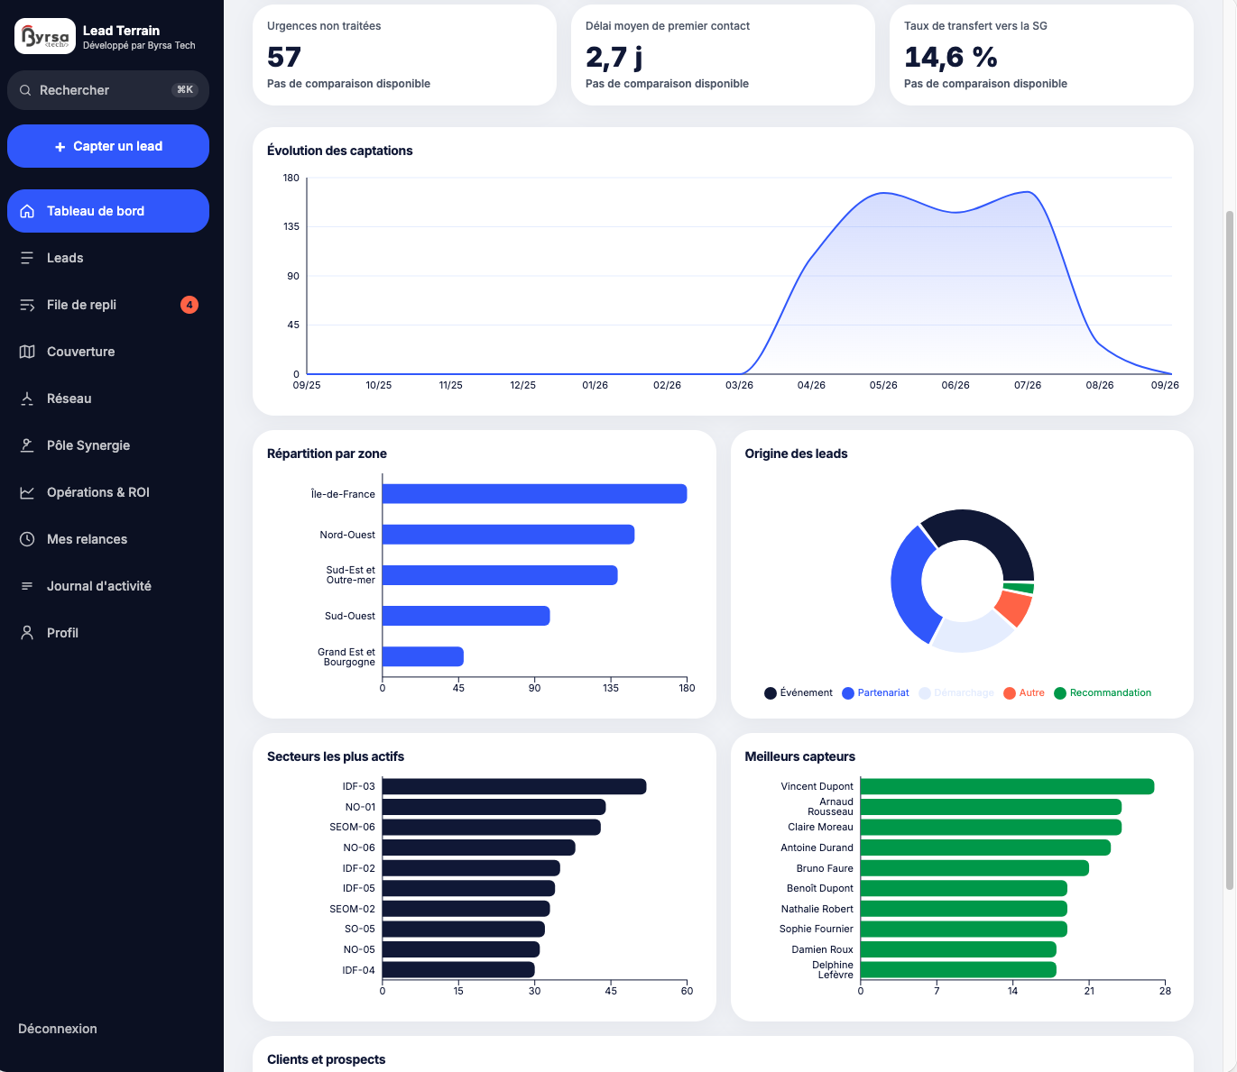Click the Réseau icon
Image resolution: width=1237 pixels, height=1072 pixels.
pyautogui.click(x=27, y=399)
